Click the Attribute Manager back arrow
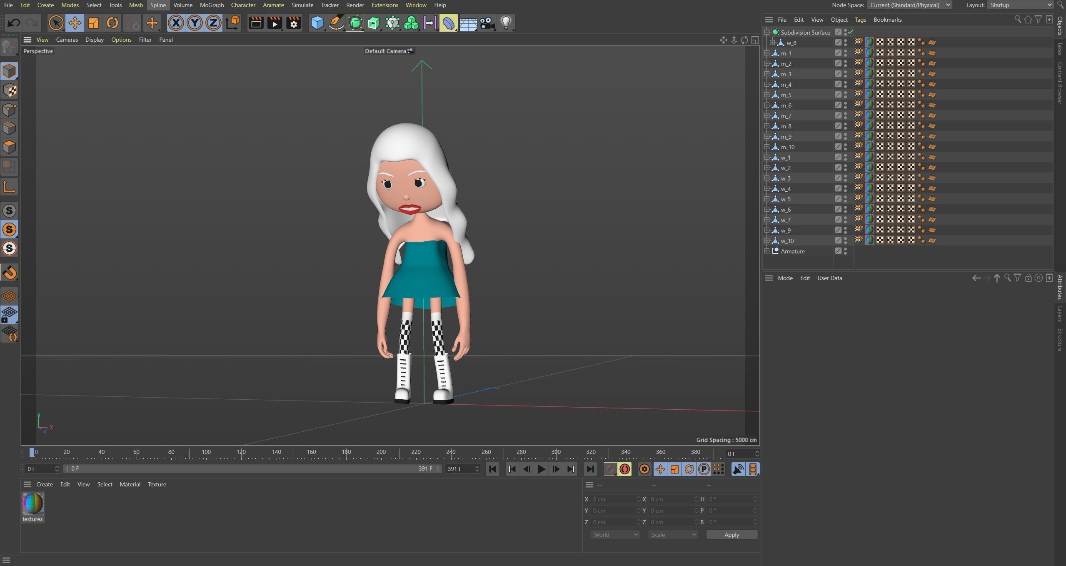 point(976,278)
